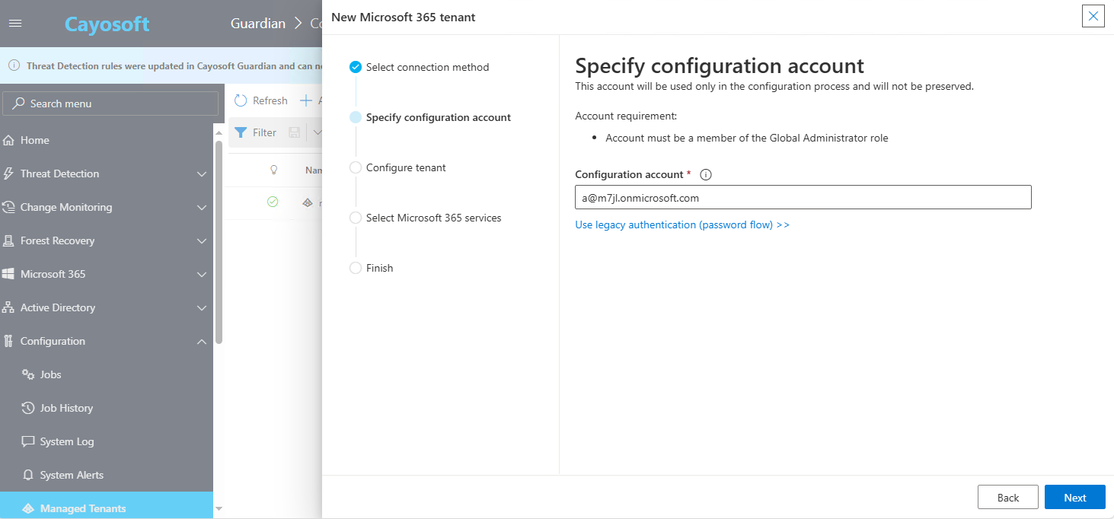Open Home in the sidebar
This screenshot has height=519, width=1114.
click(107, 140)
